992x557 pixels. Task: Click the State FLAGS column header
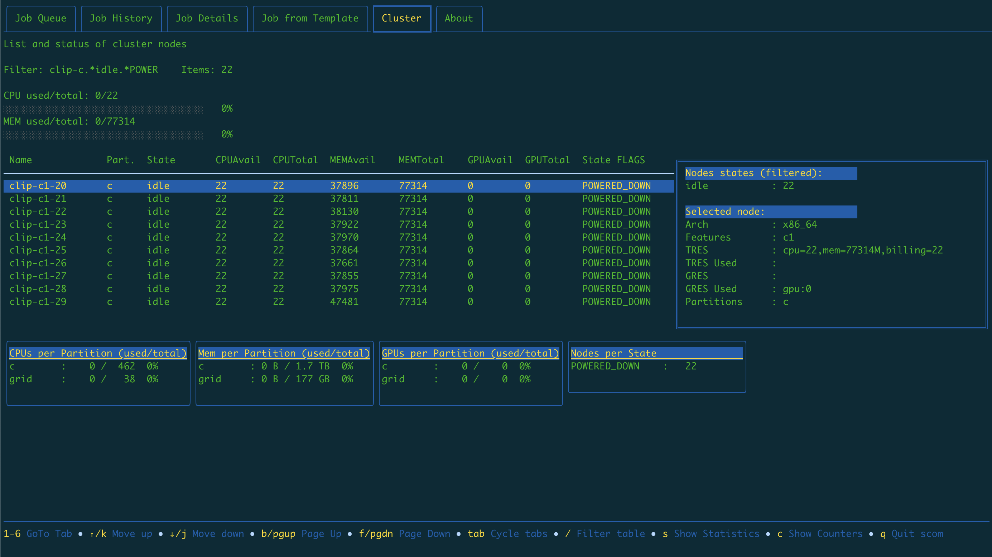pyautogui.click(x=613, y=160)
